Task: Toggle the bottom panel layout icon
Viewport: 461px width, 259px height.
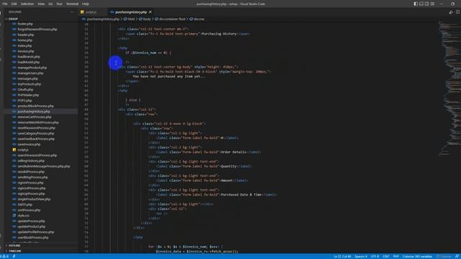Action: click(421, 4)
